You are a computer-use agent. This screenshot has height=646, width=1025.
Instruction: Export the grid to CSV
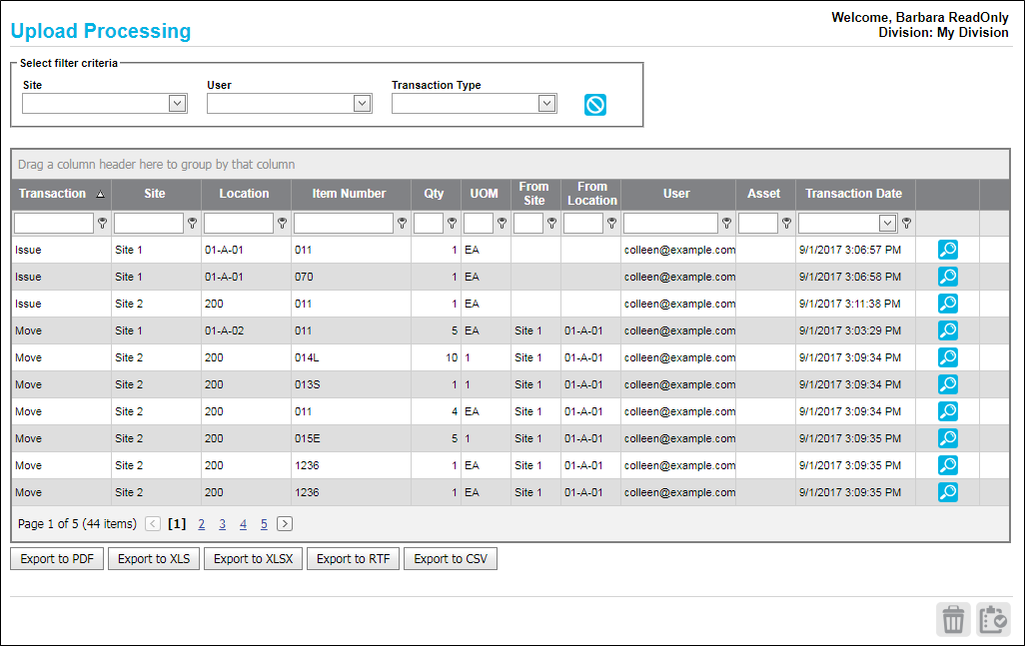(x=451, y=559)
